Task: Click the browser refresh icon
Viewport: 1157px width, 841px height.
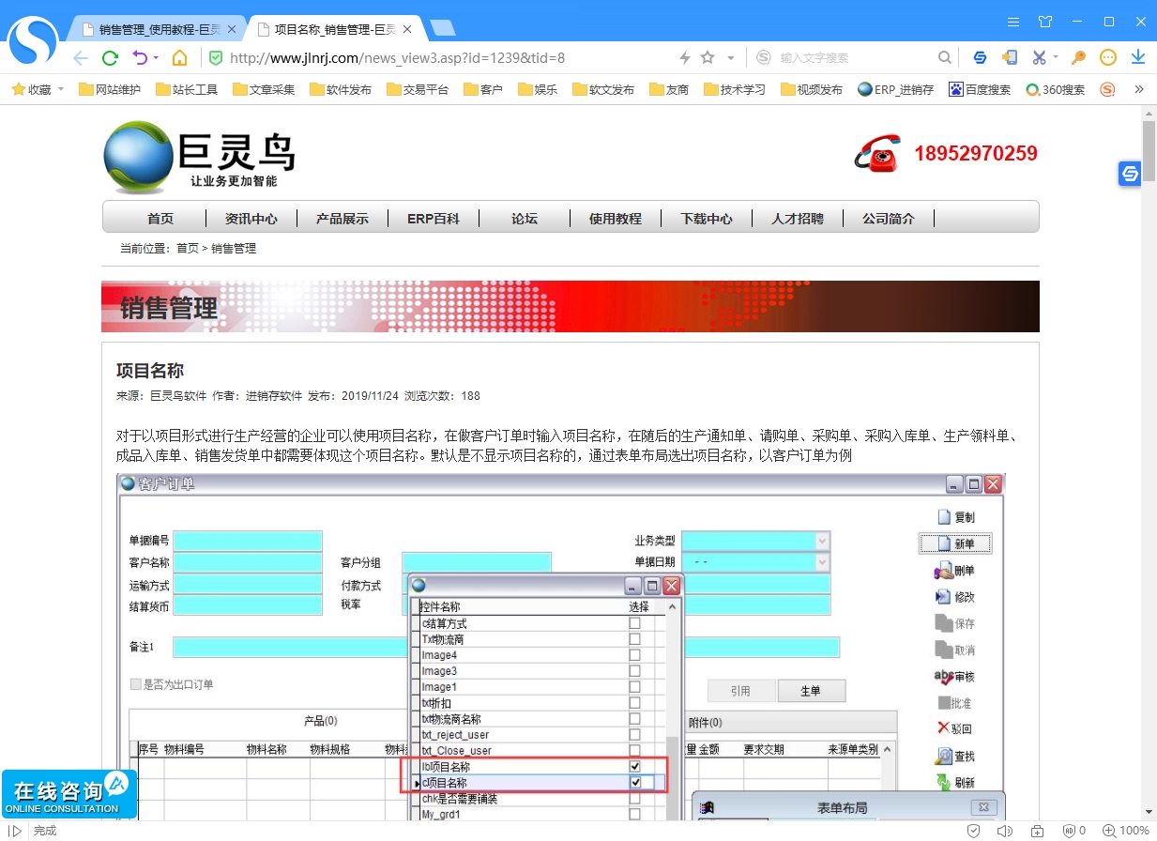Action: [110, 58]
